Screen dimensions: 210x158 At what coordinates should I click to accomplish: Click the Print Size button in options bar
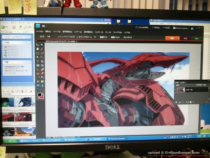click(x=127, y=37)
